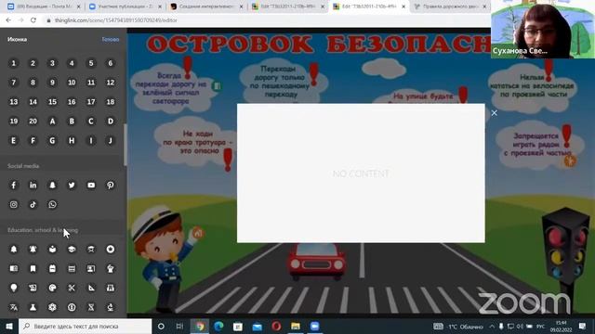Switch to the Входящие Почта tab

[x=44, y=6]
